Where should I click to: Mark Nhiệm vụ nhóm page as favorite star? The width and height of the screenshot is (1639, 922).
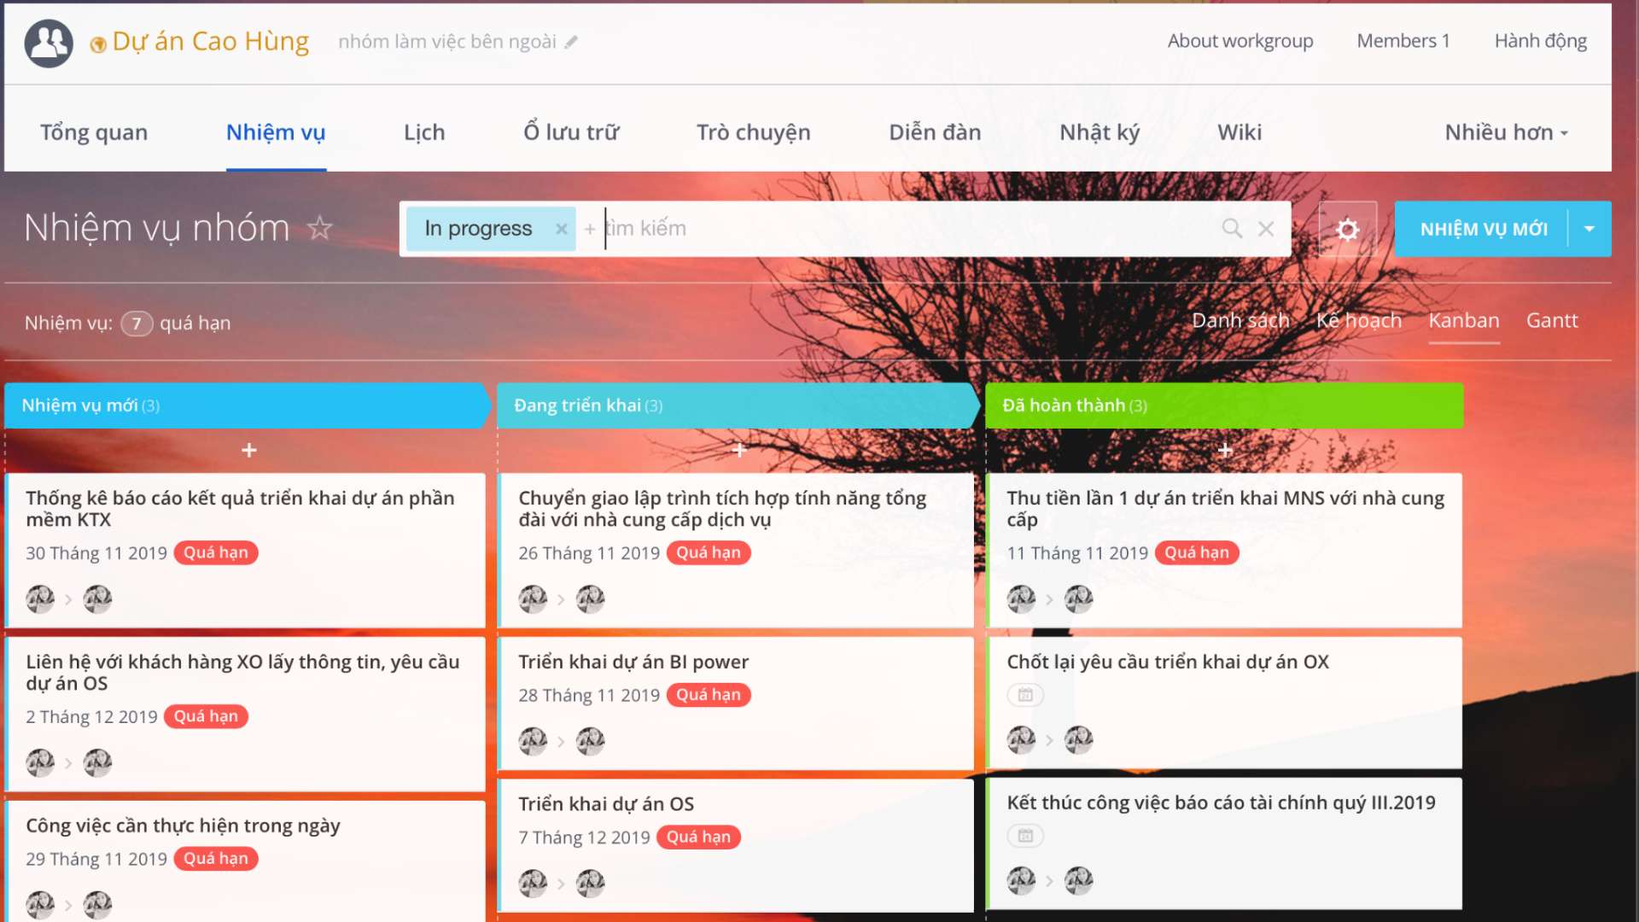(320, 228)
